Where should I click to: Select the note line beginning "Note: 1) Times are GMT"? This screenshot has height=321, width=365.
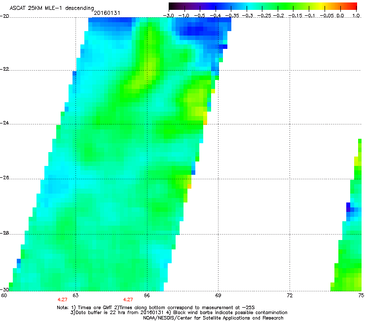(156, 308)
